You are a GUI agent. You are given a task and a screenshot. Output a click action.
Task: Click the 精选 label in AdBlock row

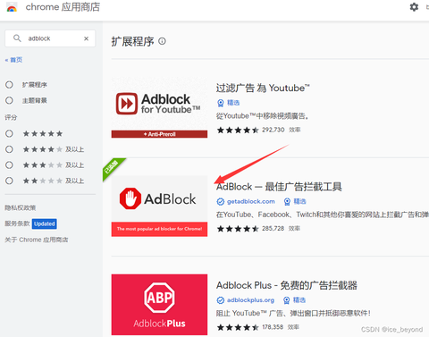tap(299, 202)
